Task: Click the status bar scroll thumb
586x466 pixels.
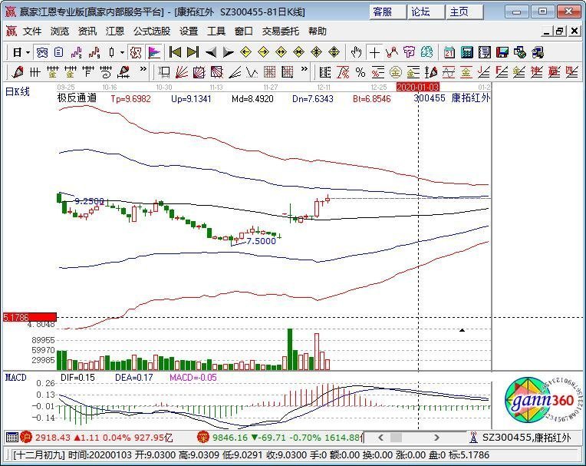Action: 396,437
